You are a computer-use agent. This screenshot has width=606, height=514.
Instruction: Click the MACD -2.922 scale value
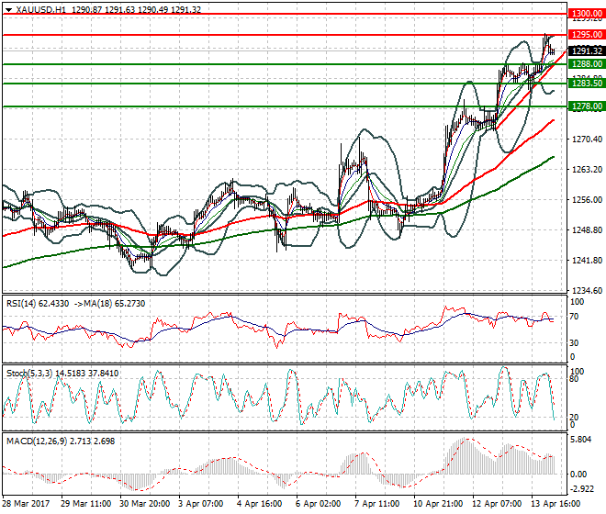click(x=582, y=489)
